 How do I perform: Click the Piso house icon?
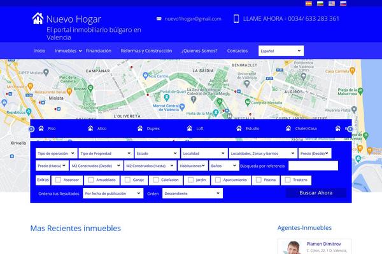pos(41,128)
